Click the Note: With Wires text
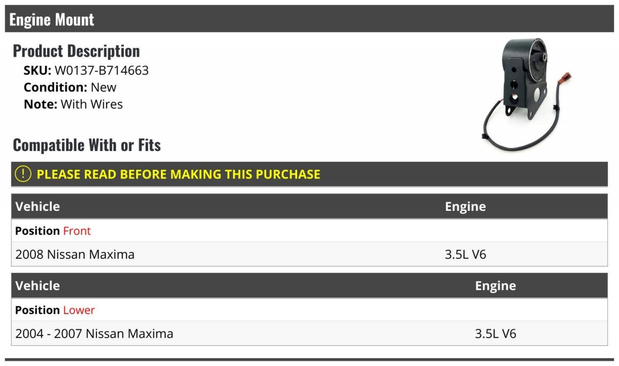This screenshot has width=619, height=366. coord(73,104)
